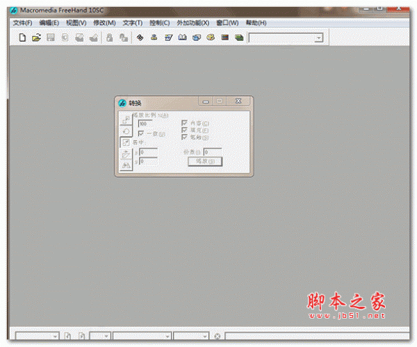
Task: Open the library with the open book icon
Action: point(182,37)
